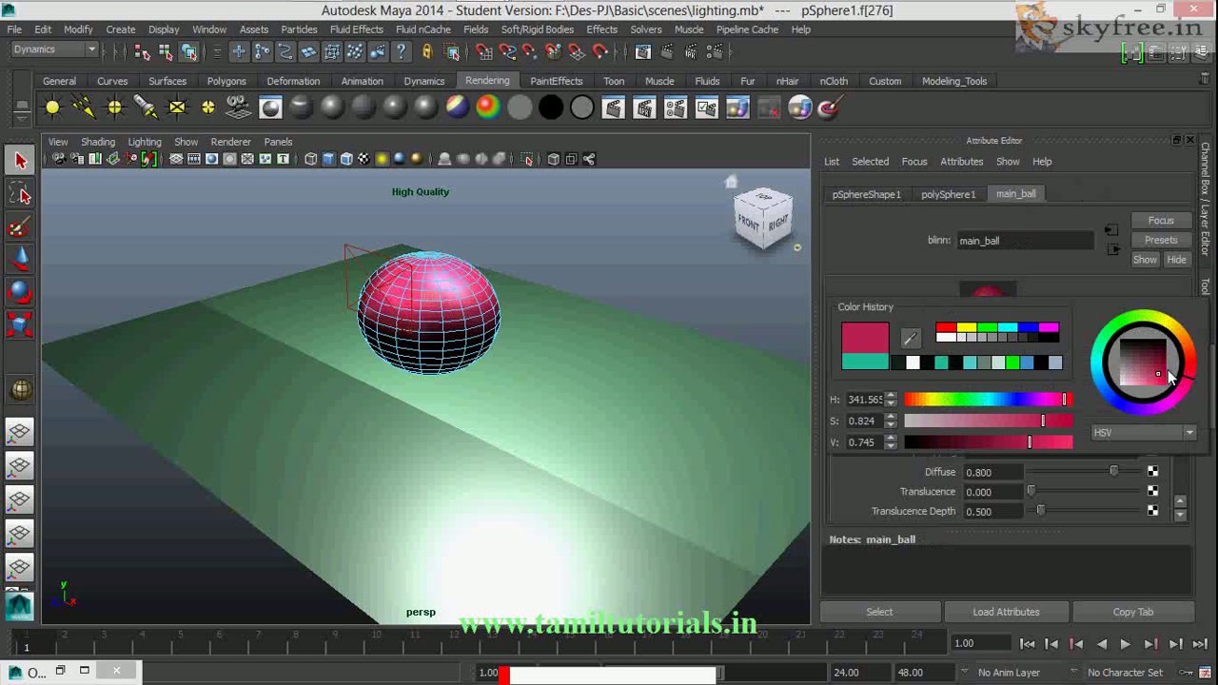This screenshot has height=685, width=1218.
Task: Click the Load Attributes button
Action: pyautogui.click(x=1006, y=612)
